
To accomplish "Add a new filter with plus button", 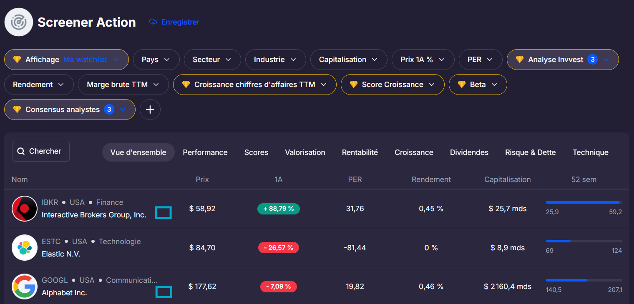I will coord(150,110).
